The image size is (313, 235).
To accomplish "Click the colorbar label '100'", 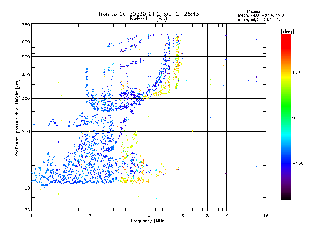I will pyautogui.click(x=296, y=72).
